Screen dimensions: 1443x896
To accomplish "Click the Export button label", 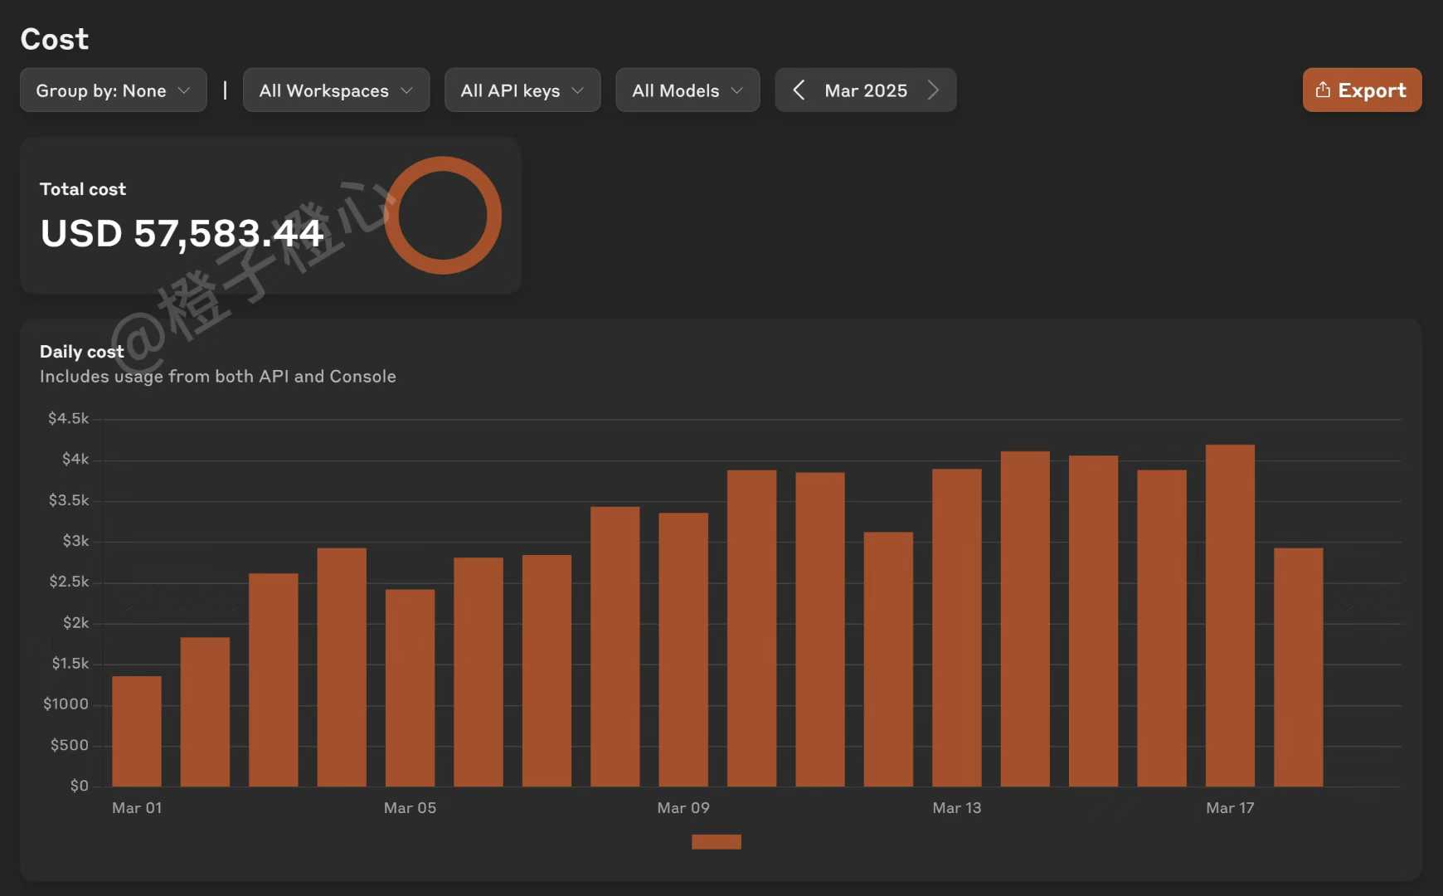I will point(1372,90).
